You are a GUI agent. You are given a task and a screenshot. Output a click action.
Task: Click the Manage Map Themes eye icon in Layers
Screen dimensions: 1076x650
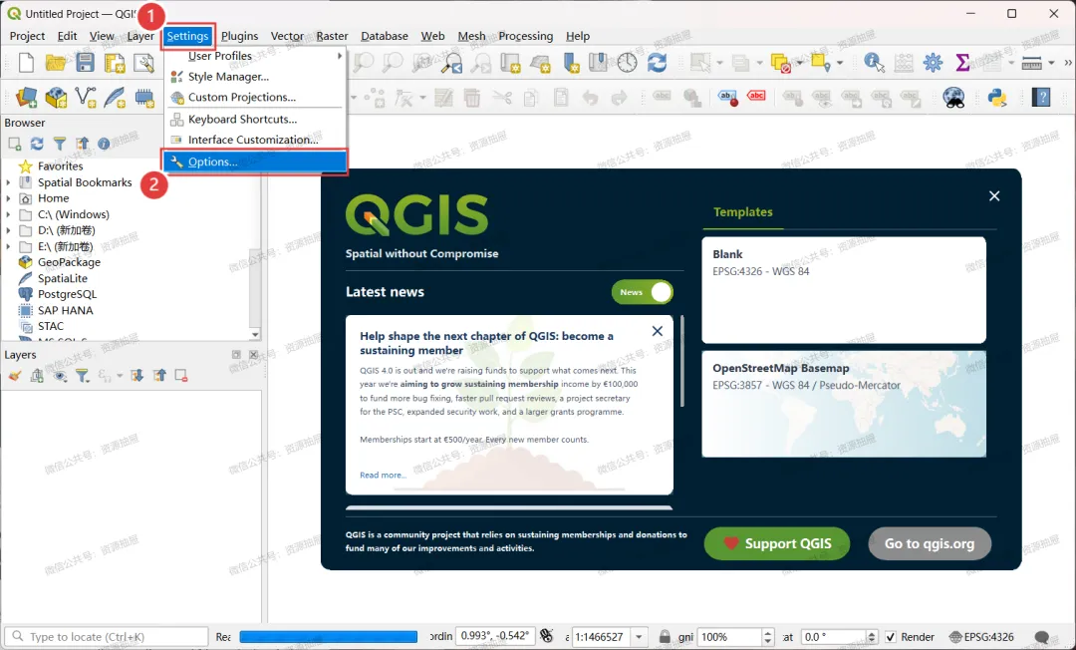click(x=61, y=376)
